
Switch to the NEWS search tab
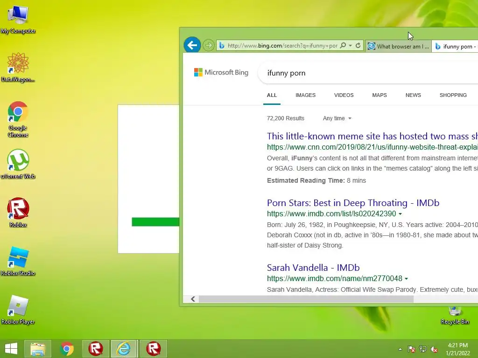[414, 95]
